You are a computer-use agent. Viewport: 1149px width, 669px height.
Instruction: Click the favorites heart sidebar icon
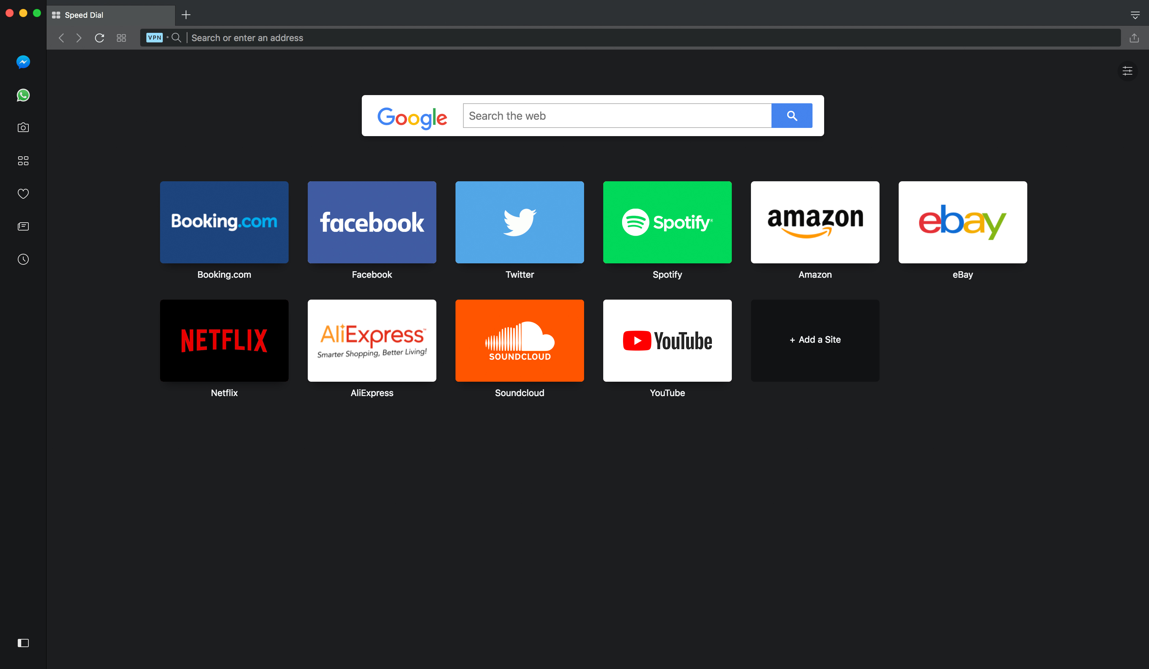coord(23,194)
